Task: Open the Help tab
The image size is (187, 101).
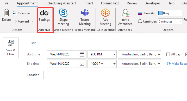Action: [171, 3]
